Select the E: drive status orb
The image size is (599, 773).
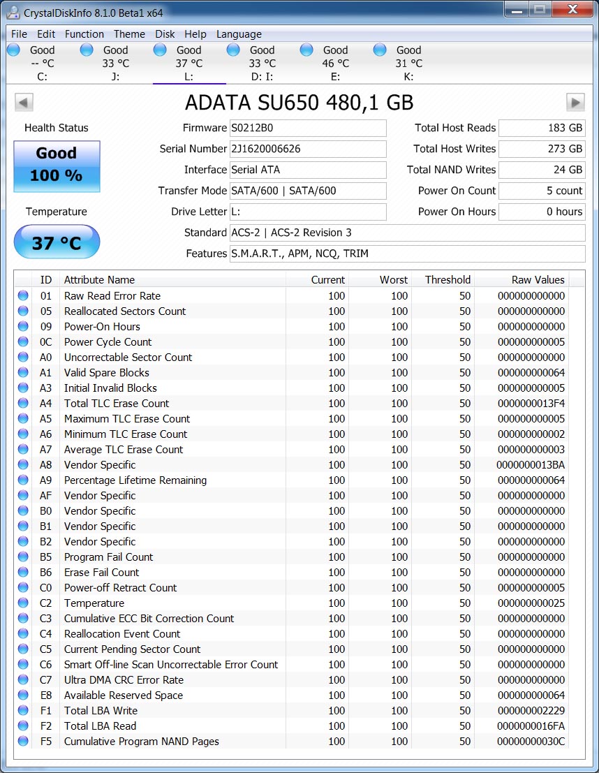tap(306, 50)
